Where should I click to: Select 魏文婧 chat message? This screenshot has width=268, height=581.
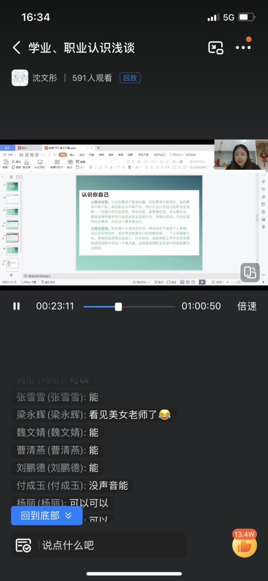(x=58, y=432)
